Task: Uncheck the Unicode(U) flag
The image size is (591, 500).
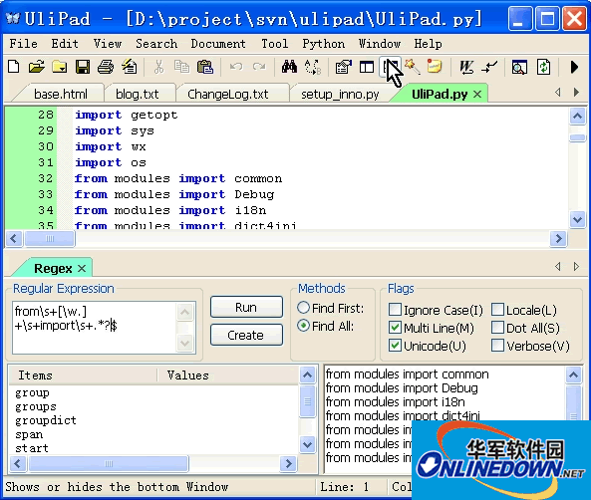Action: click(395, 346)
